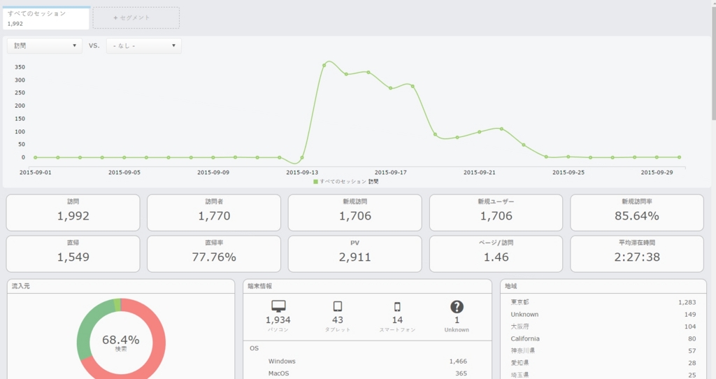
Task: Click the California region row
Action: (x=603, y=338)
